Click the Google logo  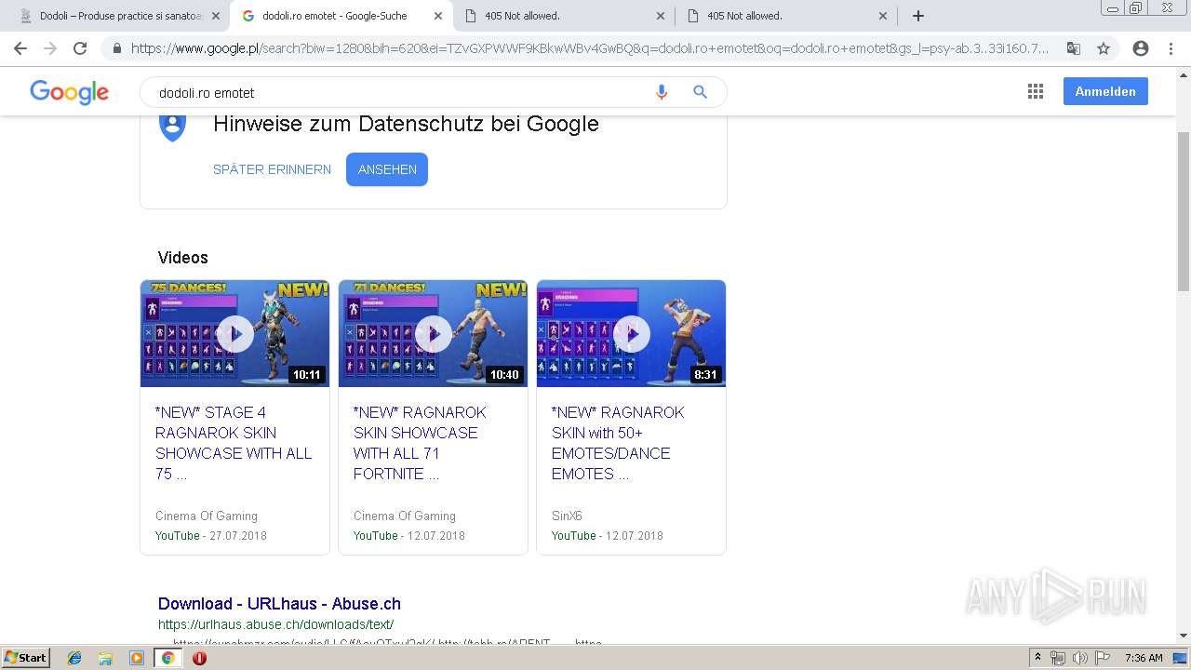[70, 92]
